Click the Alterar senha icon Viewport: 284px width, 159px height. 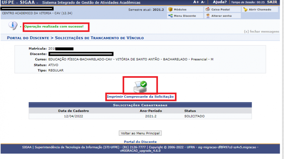(208, 16)
